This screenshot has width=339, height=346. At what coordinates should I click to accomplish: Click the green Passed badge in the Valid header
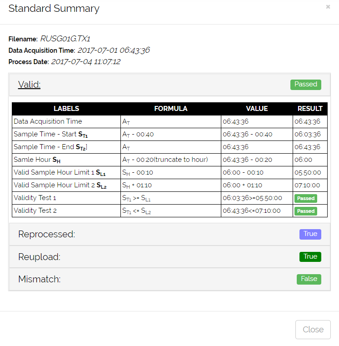tap(305, 84)
